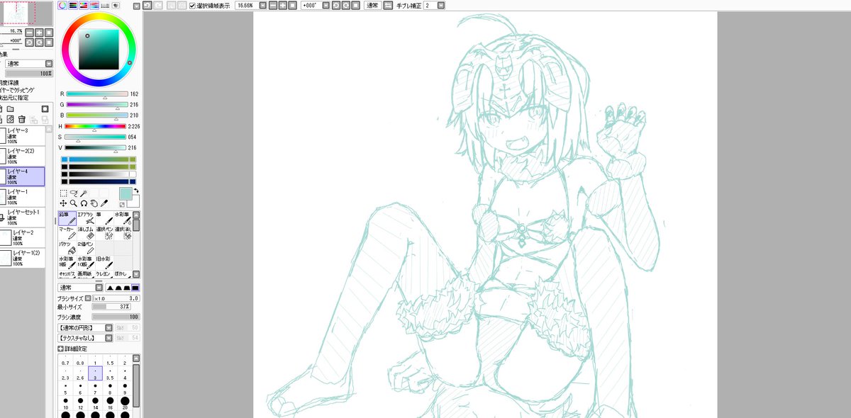Click the redo arrow in top toolbar
851x418 pixels.
pos(159,5)
